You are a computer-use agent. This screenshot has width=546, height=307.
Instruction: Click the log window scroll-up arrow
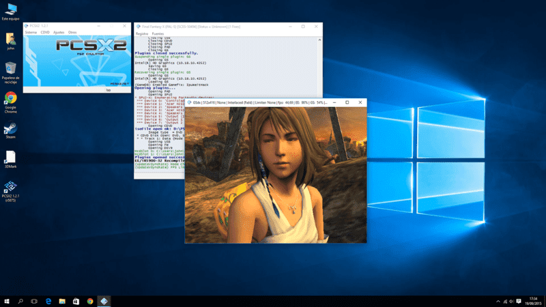319,40
